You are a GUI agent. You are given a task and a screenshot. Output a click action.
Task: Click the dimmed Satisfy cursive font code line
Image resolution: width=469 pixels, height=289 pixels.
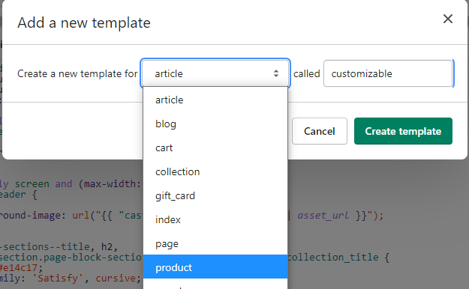click(x=71, y=278)
